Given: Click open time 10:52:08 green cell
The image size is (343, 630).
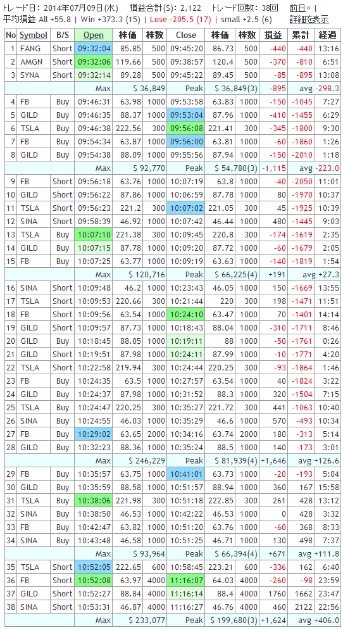Looking at the screenshot, I should click(x=93, y=580).
